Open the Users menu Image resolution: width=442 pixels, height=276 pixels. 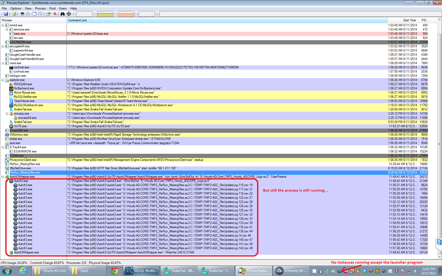coord(63,8)
